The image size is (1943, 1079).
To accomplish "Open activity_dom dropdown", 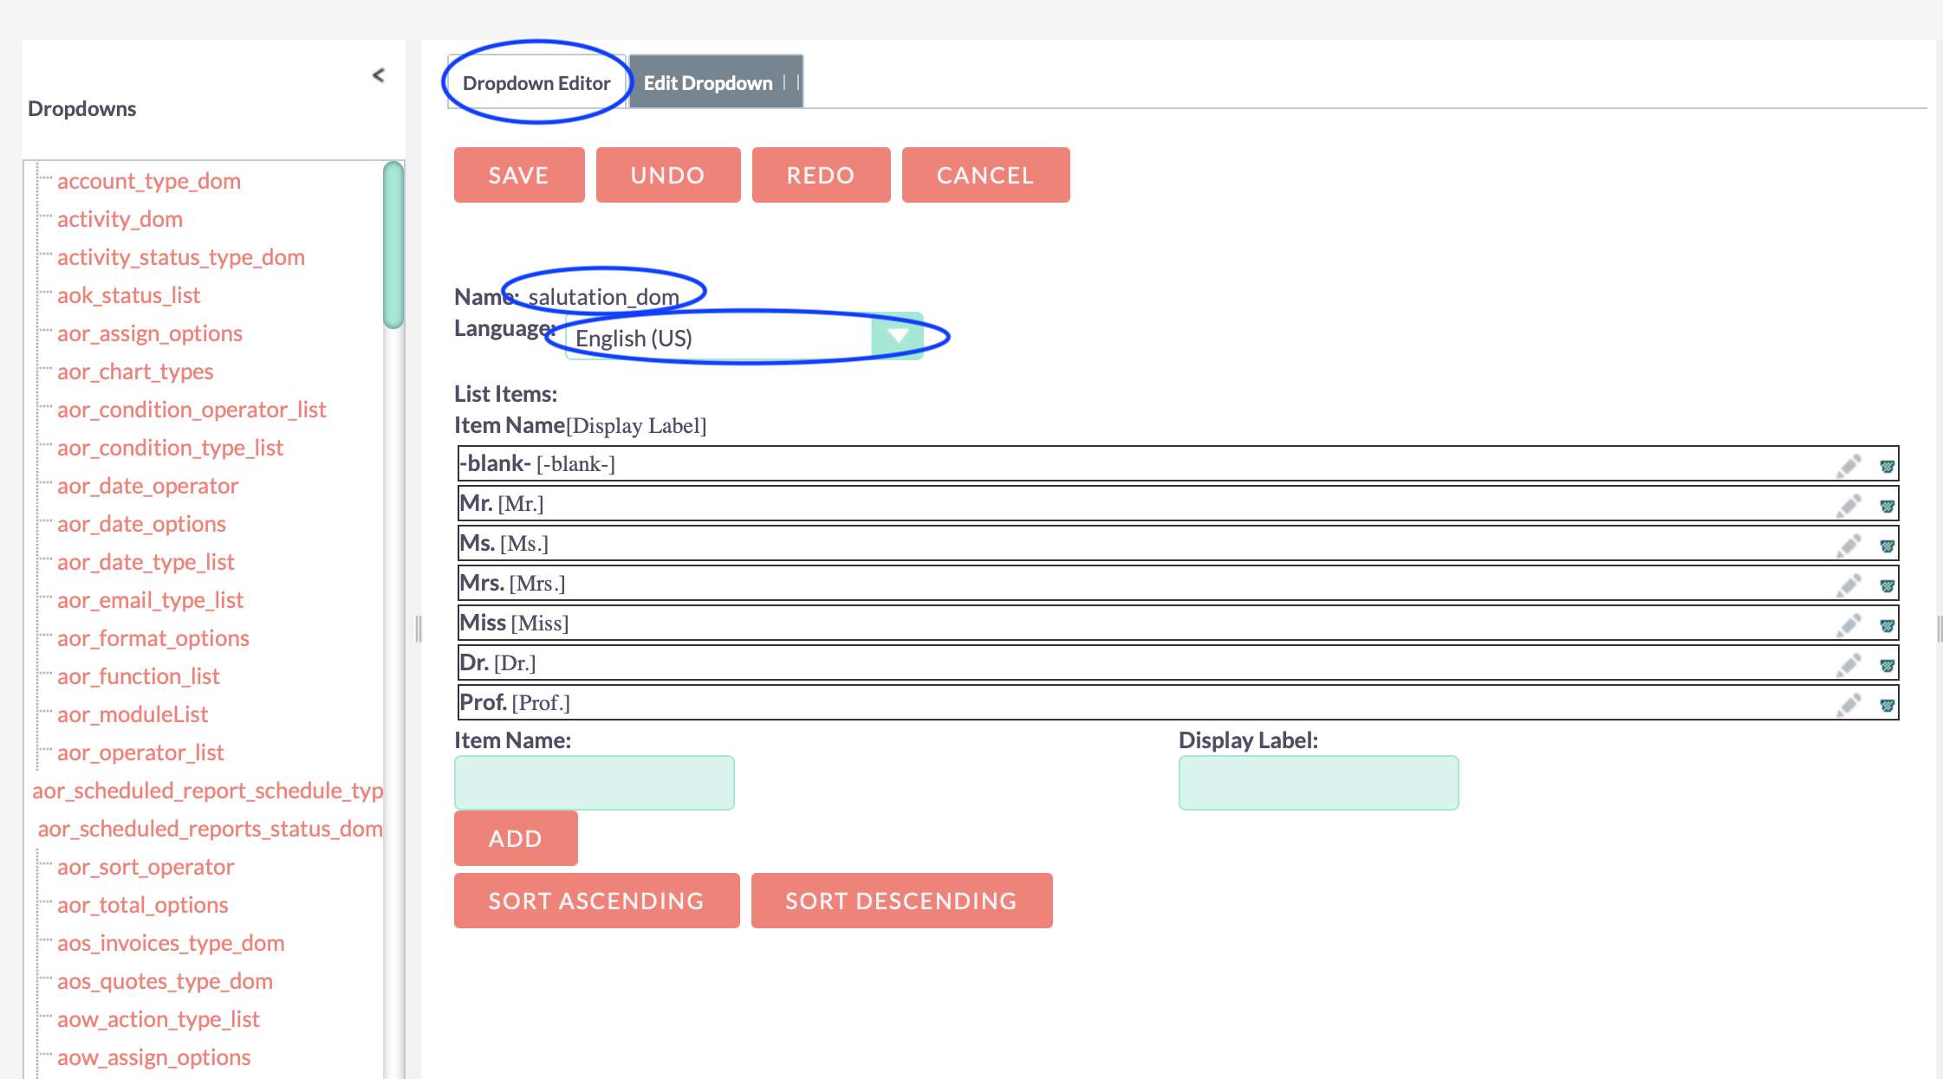I will (x=120, y=219).
